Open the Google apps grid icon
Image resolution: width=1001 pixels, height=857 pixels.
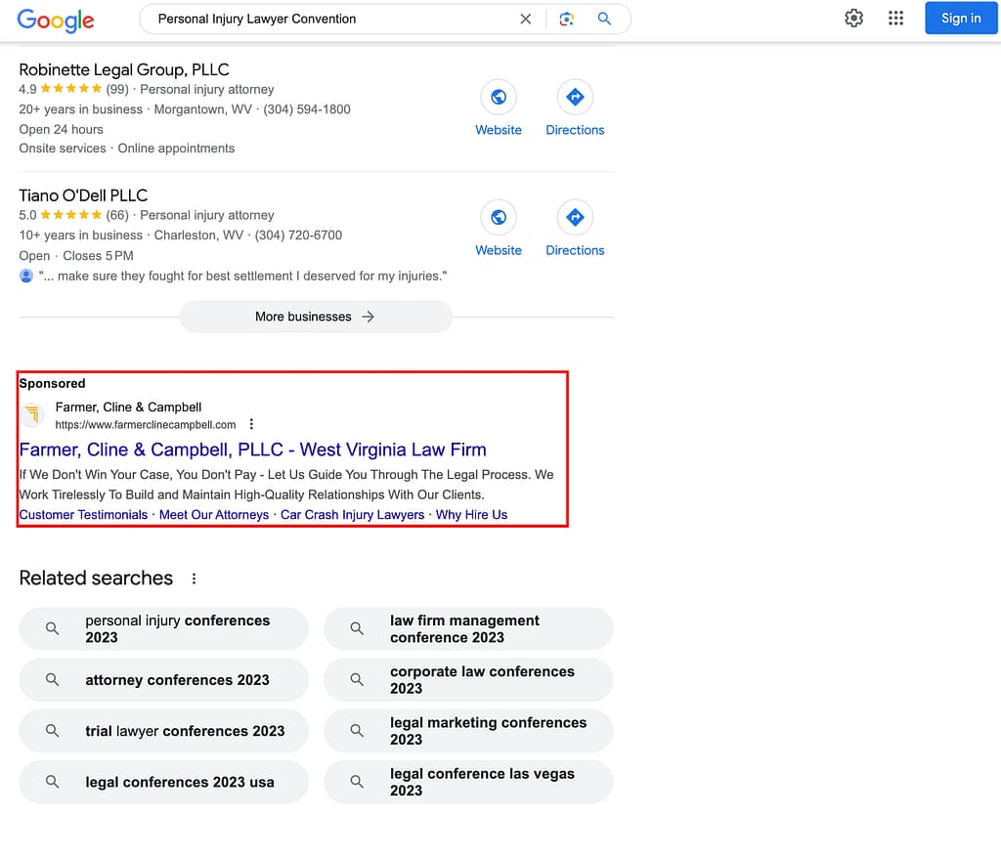pos(895,18)
